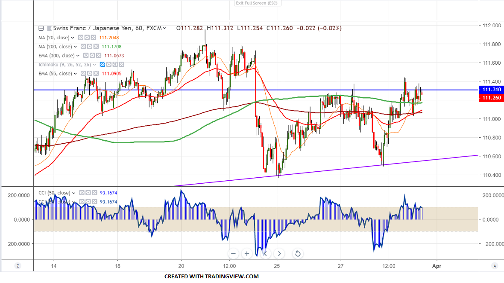
Task: Open MA (20, close) settings gear
Action: pyautogui.click(x=87, y=38)
